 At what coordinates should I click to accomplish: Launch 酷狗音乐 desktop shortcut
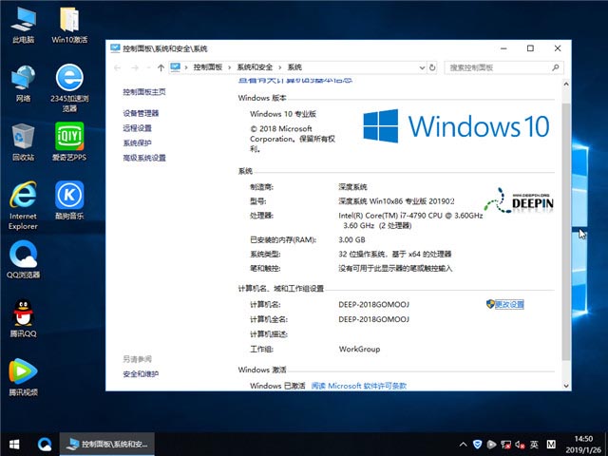[69, 200]
